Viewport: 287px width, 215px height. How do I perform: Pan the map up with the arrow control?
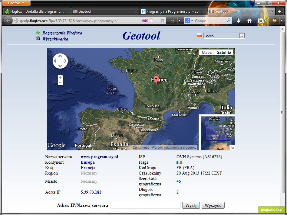(x=60, y=56)
